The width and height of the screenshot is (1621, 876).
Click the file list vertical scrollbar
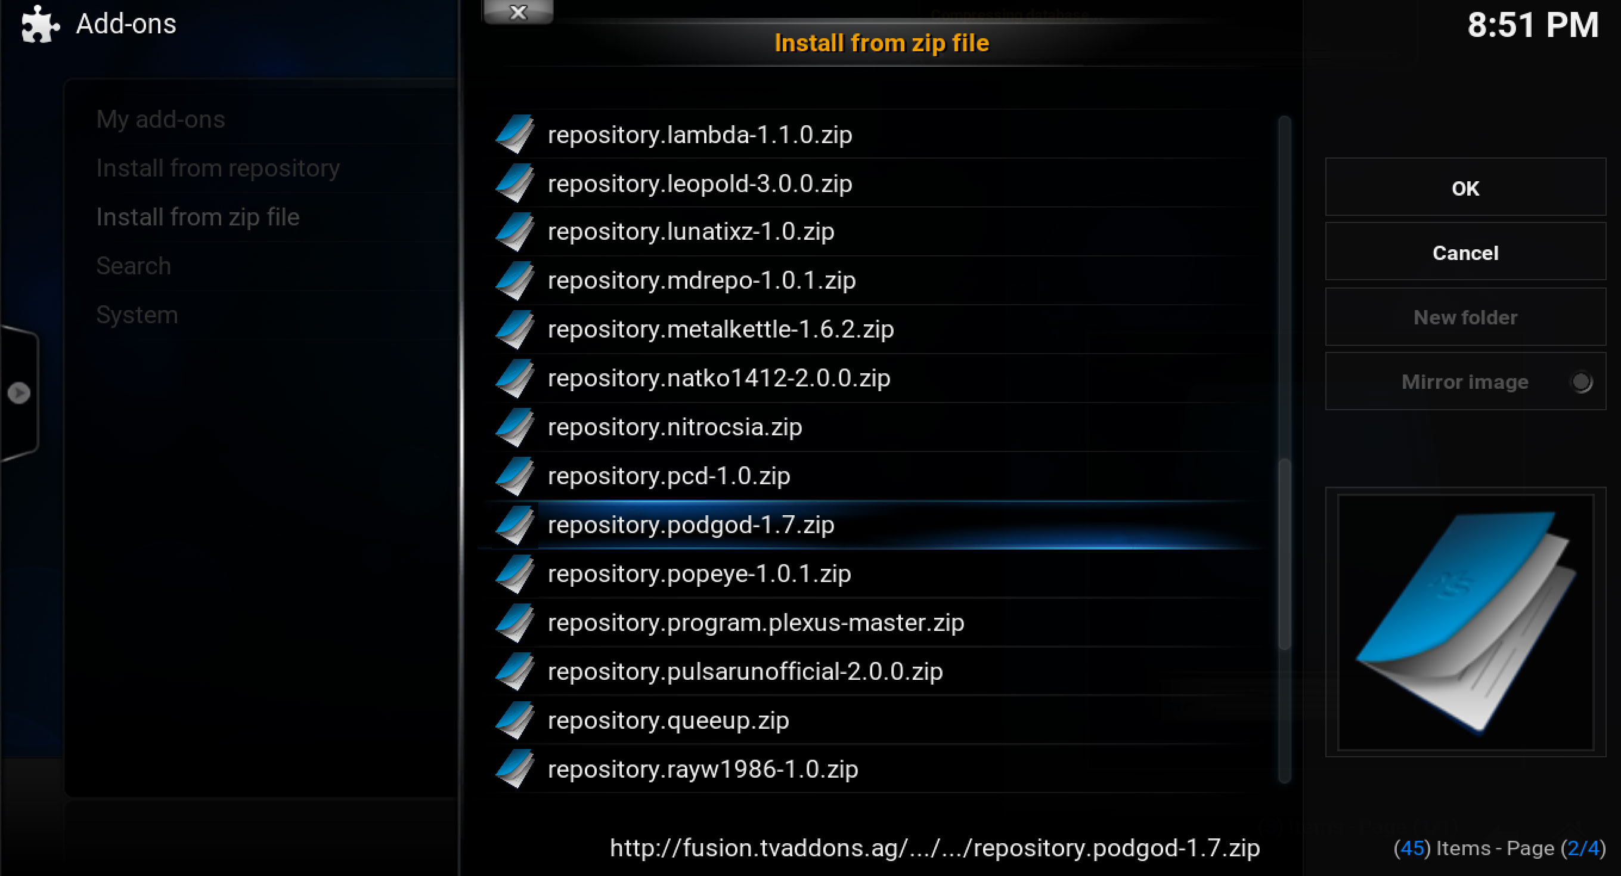(x=1284, y=449)
